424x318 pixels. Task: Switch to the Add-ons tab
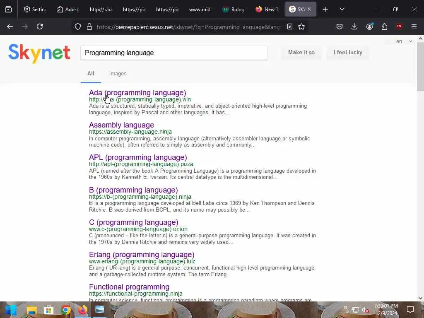(68, 9)
